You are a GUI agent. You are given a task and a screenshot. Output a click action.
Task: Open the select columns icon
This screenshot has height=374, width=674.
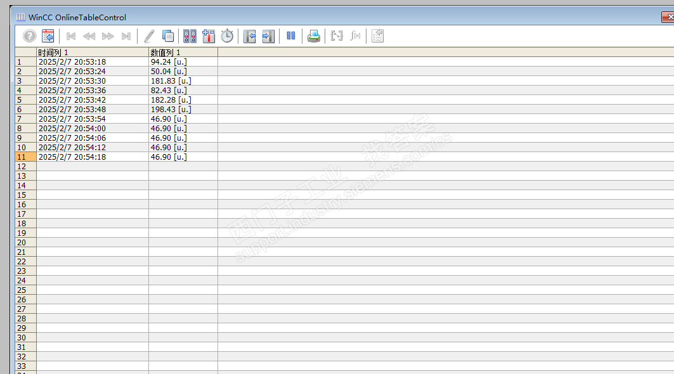tap(209, 36)
